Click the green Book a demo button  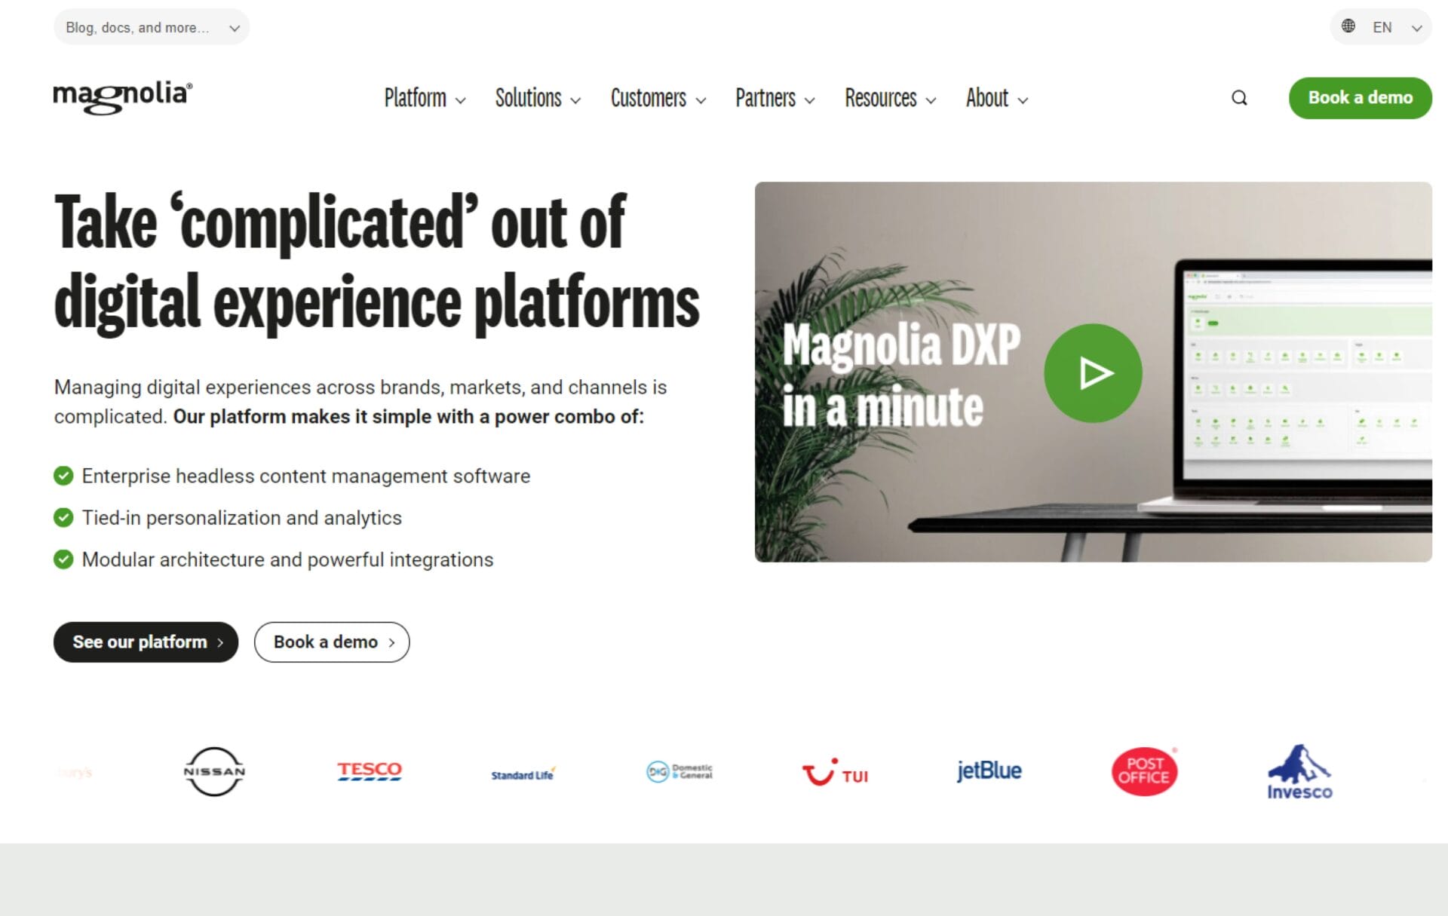coord(1360,98)
